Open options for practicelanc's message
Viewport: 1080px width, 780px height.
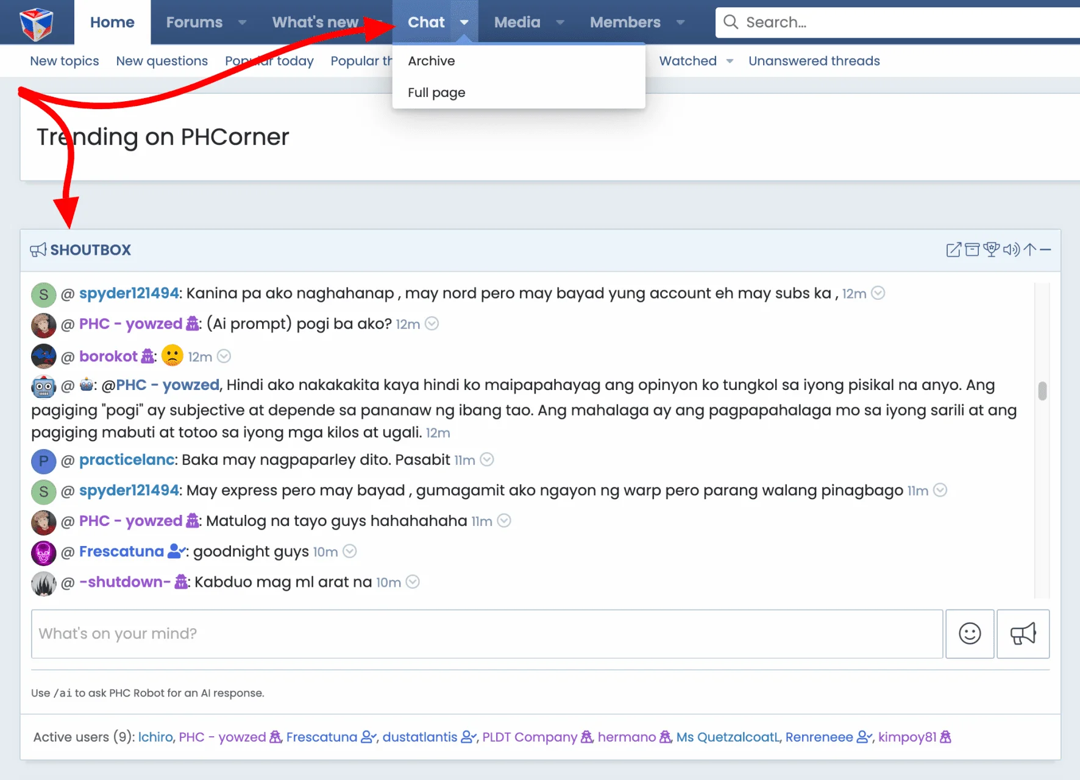point(486,460)
